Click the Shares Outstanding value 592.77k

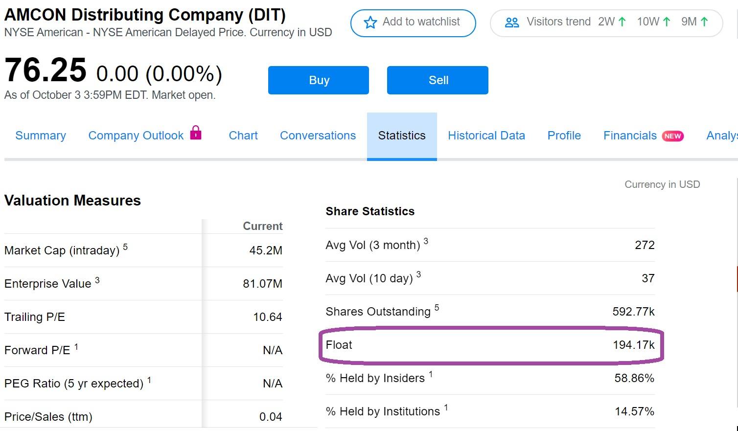pos(633,312)
